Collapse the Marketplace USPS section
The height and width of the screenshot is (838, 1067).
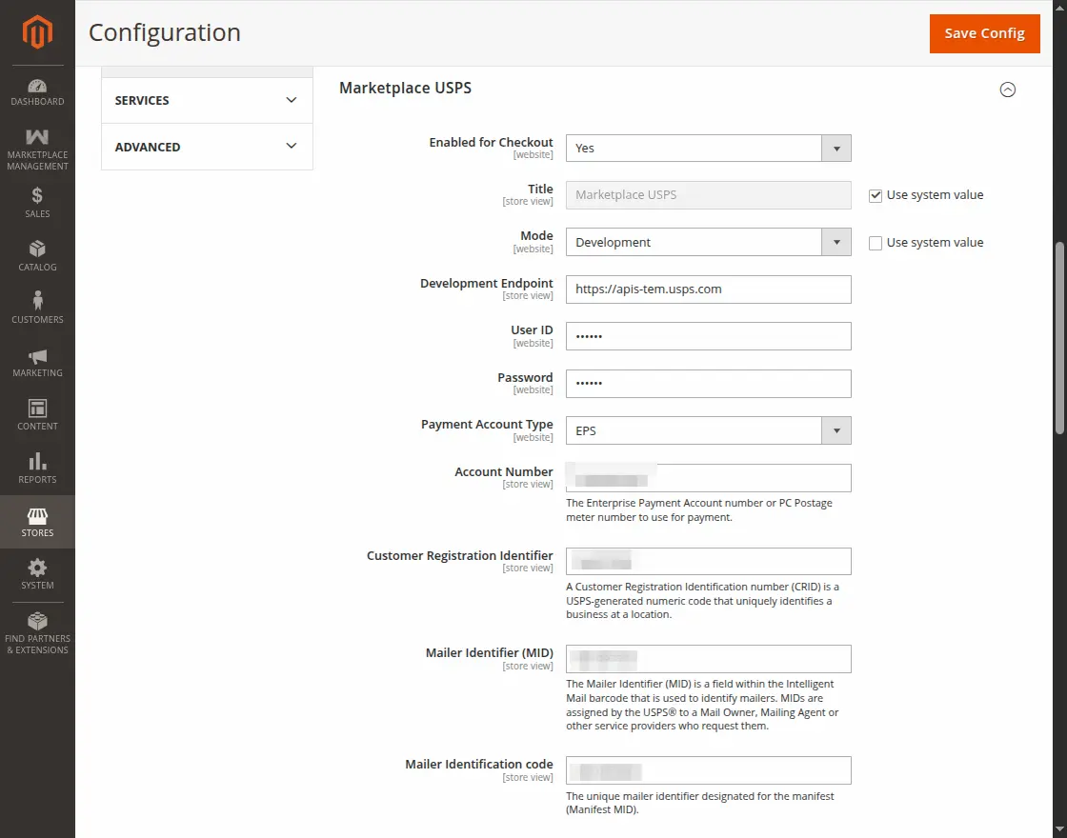pyautogui.click(x=1007, y=90)
